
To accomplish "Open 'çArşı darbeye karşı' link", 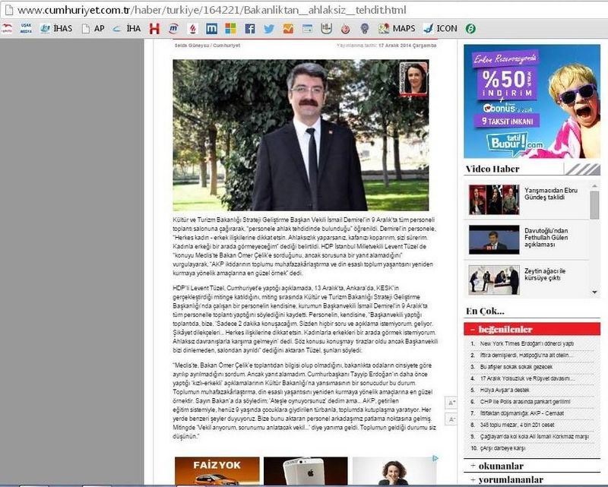I will pos(502,448).
